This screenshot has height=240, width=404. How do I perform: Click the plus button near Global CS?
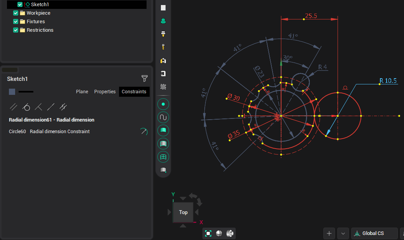[329, 233]
